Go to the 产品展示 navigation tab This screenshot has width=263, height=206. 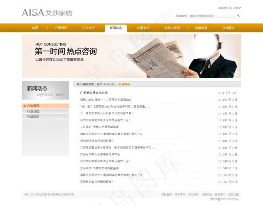[61, 28]
